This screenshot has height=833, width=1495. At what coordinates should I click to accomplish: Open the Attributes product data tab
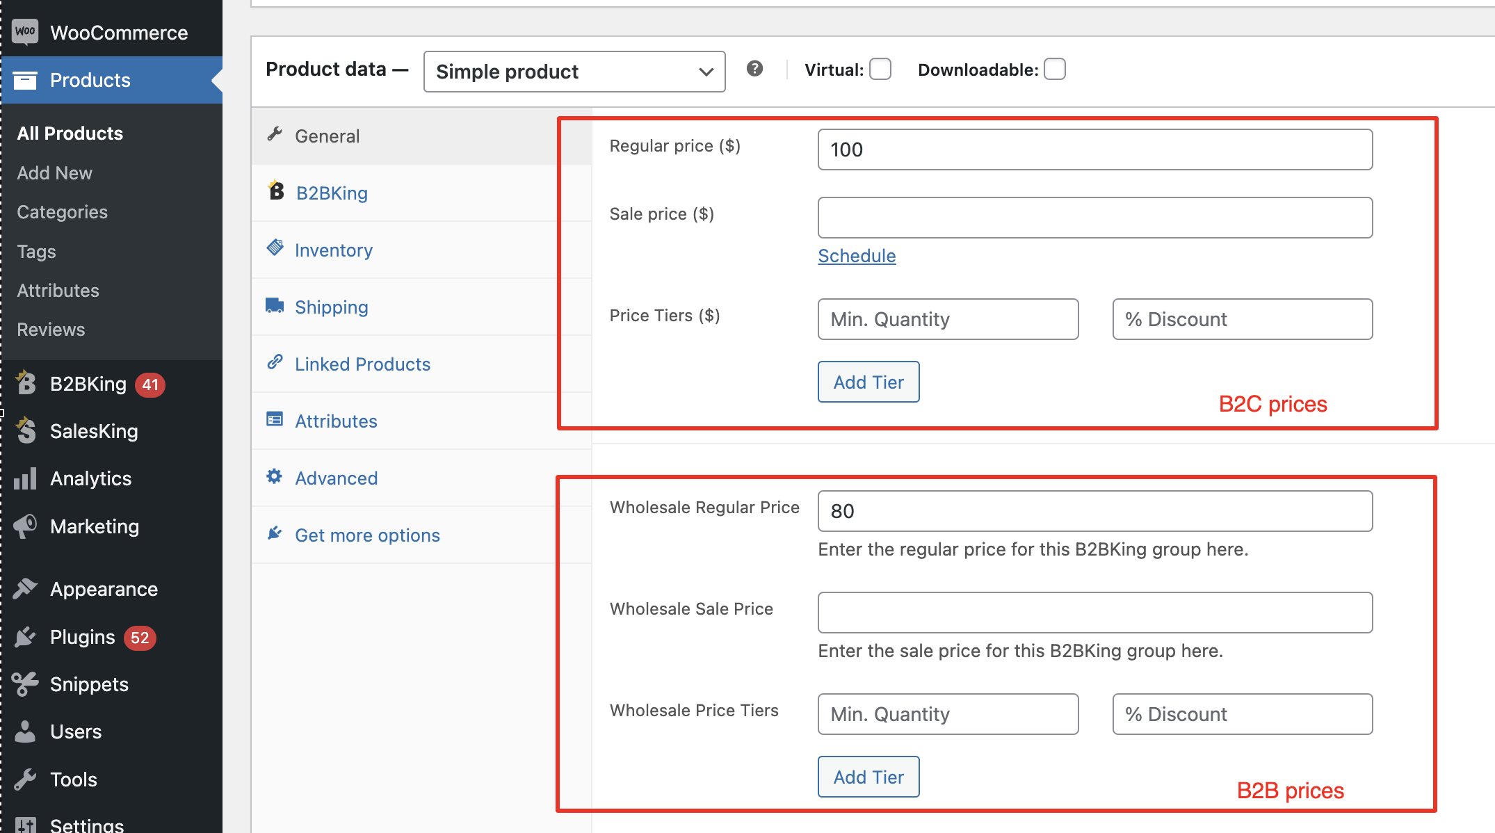tap(421, 421)
